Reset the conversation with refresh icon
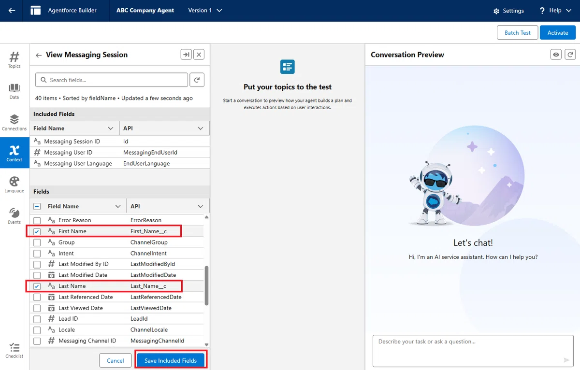 tap(570, 55)
